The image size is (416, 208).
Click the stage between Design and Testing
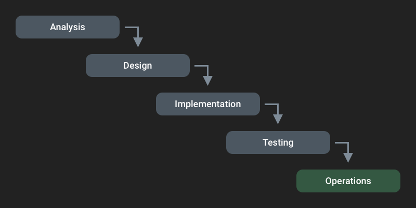[x=208, y=104]
